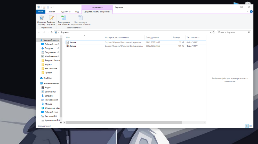This screenshot has width=258, height=144.
Task: Switch to the Поделиться ribbon tab
Action: click(x=65, y=12)
